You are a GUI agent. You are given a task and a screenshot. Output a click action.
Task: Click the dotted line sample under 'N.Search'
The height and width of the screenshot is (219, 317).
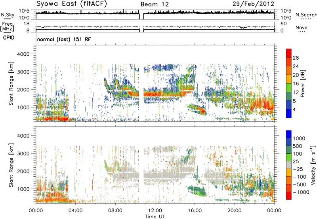[x=306, y=19]
